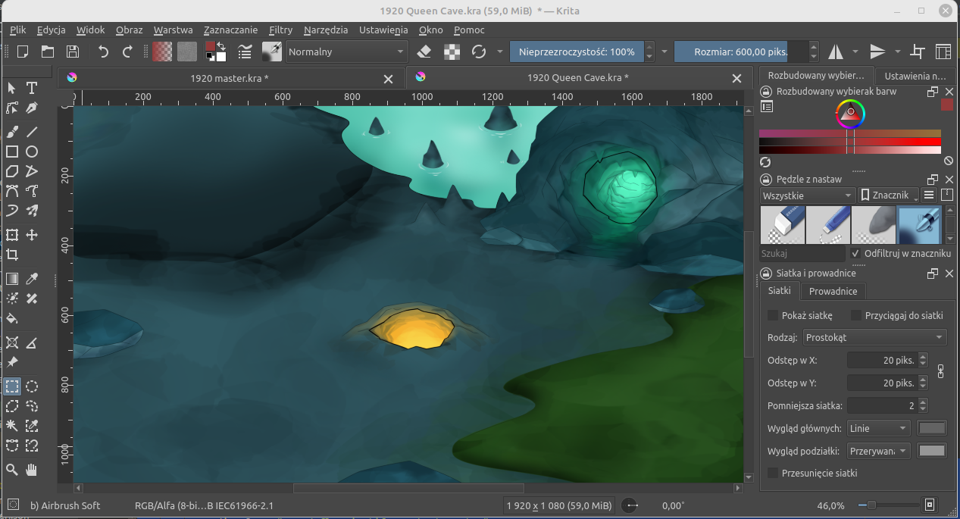The height and width of the screenshot is (519, 960).
Task: Activate the Elliptical Selection tool
Action: coord(32,386)
